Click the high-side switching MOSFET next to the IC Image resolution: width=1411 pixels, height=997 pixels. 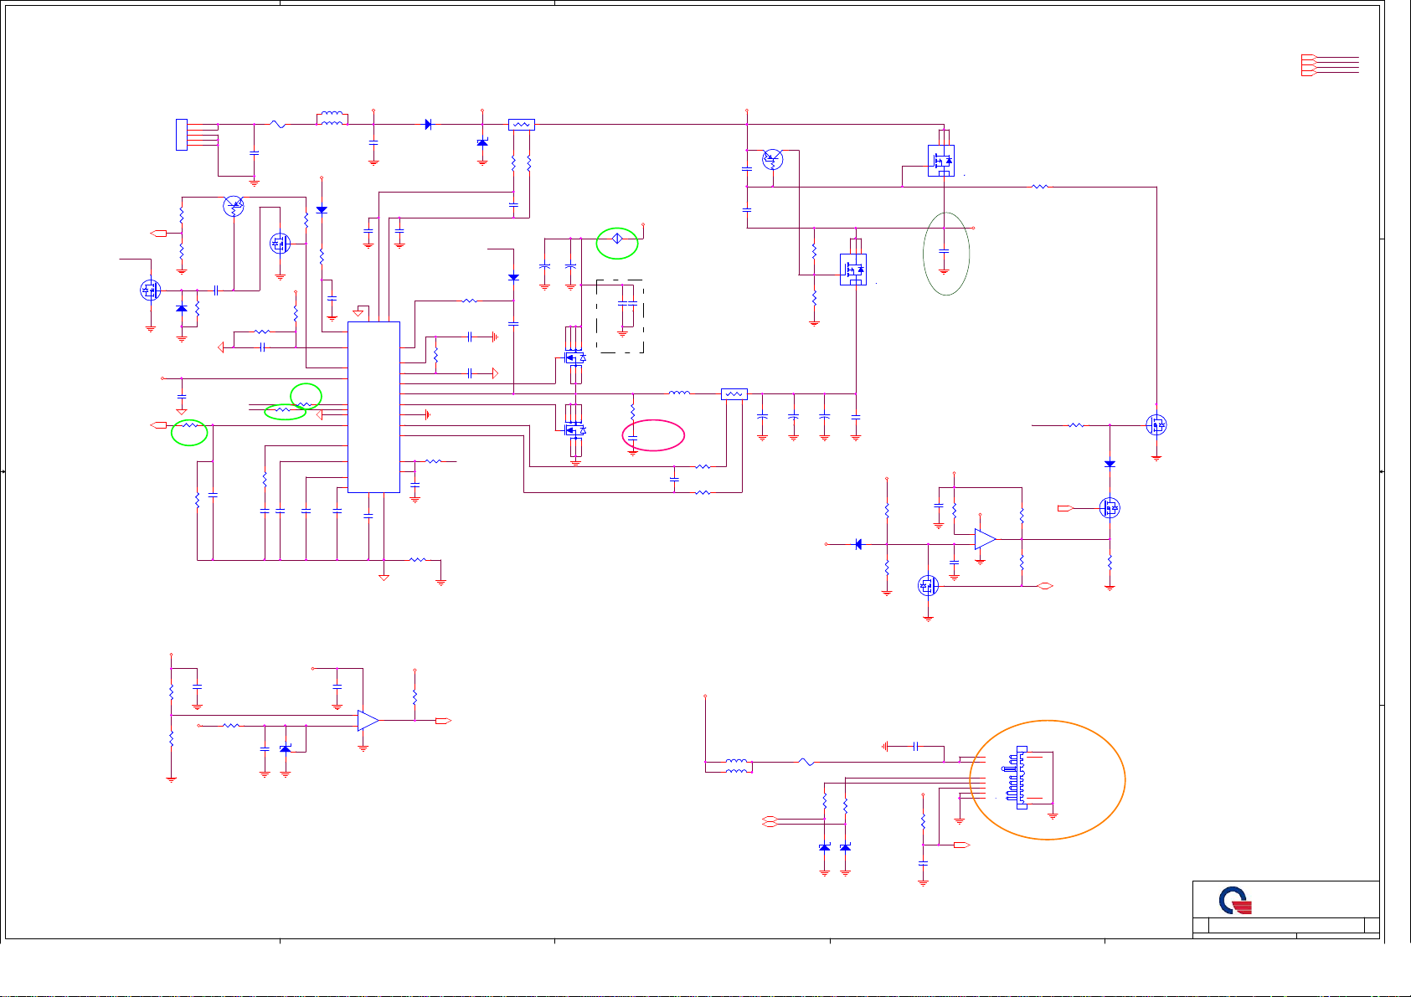click(x=575, y=357)
